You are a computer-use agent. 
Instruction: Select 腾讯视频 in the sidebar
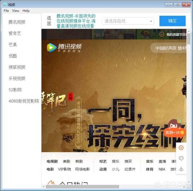[17, 22]
